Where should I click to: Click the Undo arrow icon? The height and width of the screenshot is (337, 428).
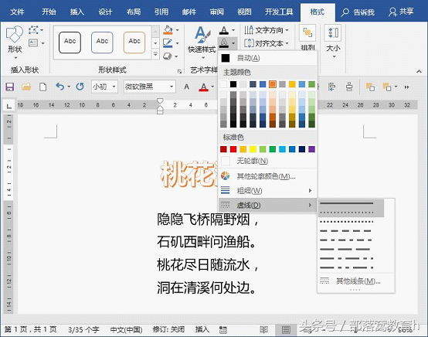pos(59,87)
